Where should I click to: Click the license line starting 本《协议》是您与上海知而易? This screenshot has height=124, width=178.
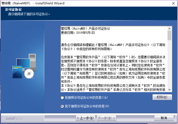113,86
